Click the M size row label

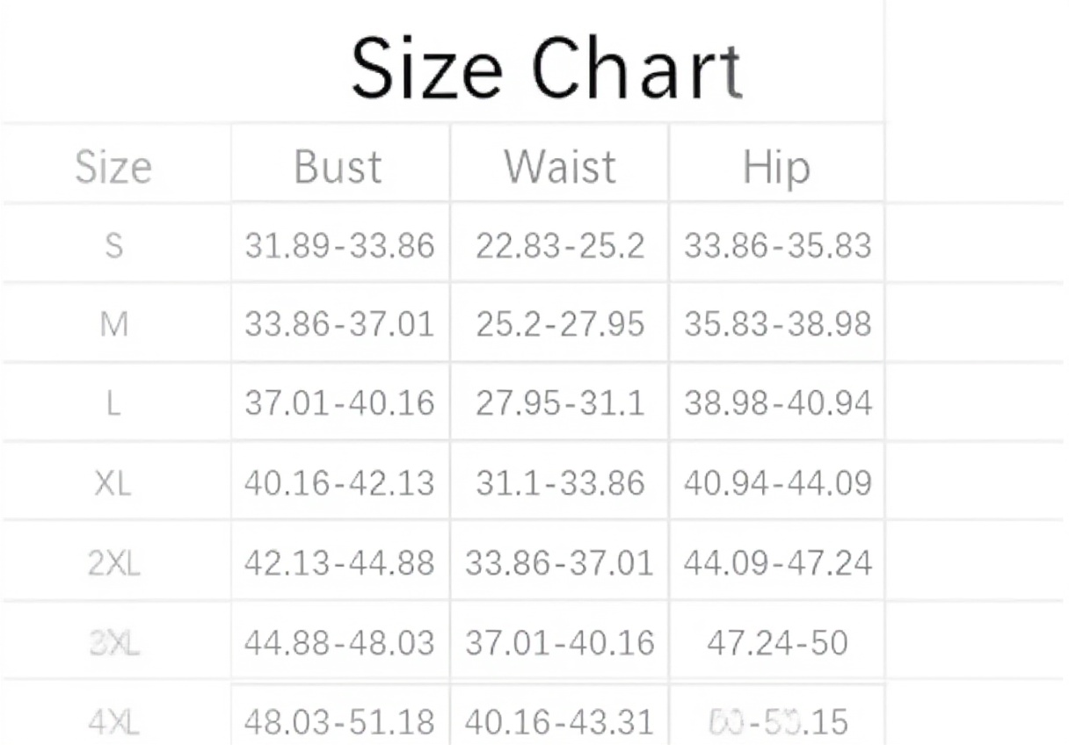click(x=113, y=325)
